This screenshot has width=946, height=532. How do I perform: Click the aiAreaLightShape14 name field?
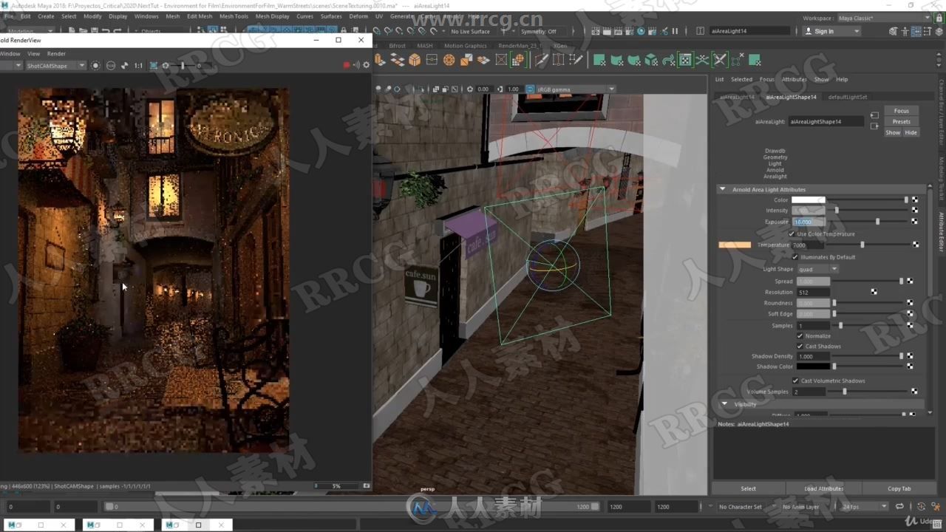pyautogui.click(x=826, y=121)
